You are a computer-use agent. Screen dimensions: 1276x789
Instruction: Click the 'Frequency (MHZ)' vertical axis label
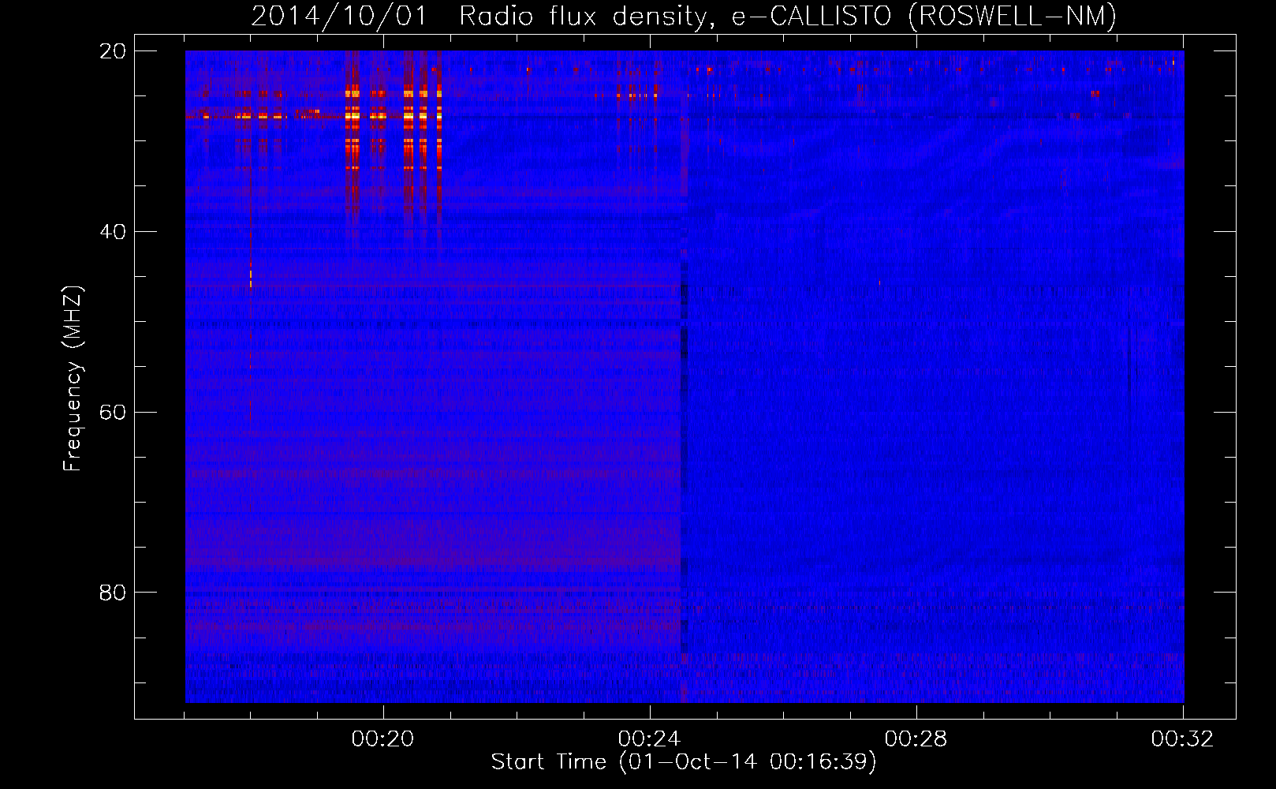coord(73,379)
